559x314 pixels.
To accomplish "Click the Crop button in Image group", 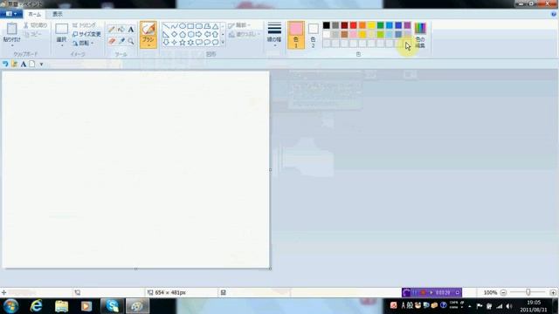I will click(x=84, y=25).
